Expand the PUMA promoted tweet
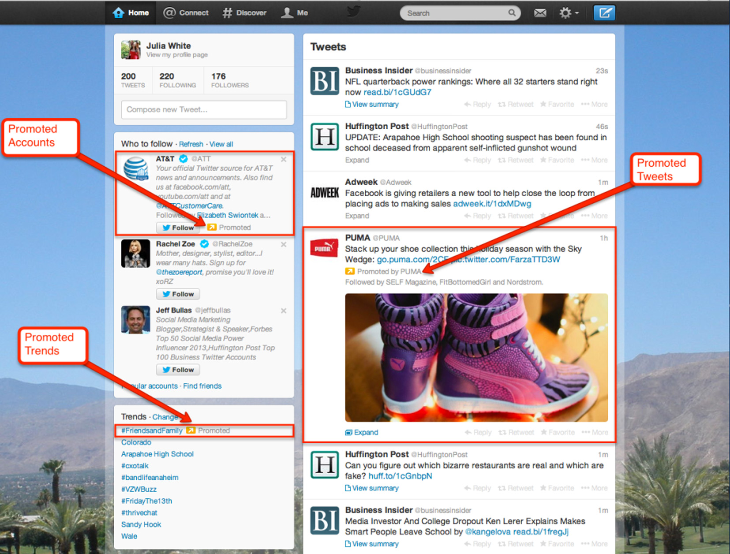 pyautogui.click(x=362, y=432)
